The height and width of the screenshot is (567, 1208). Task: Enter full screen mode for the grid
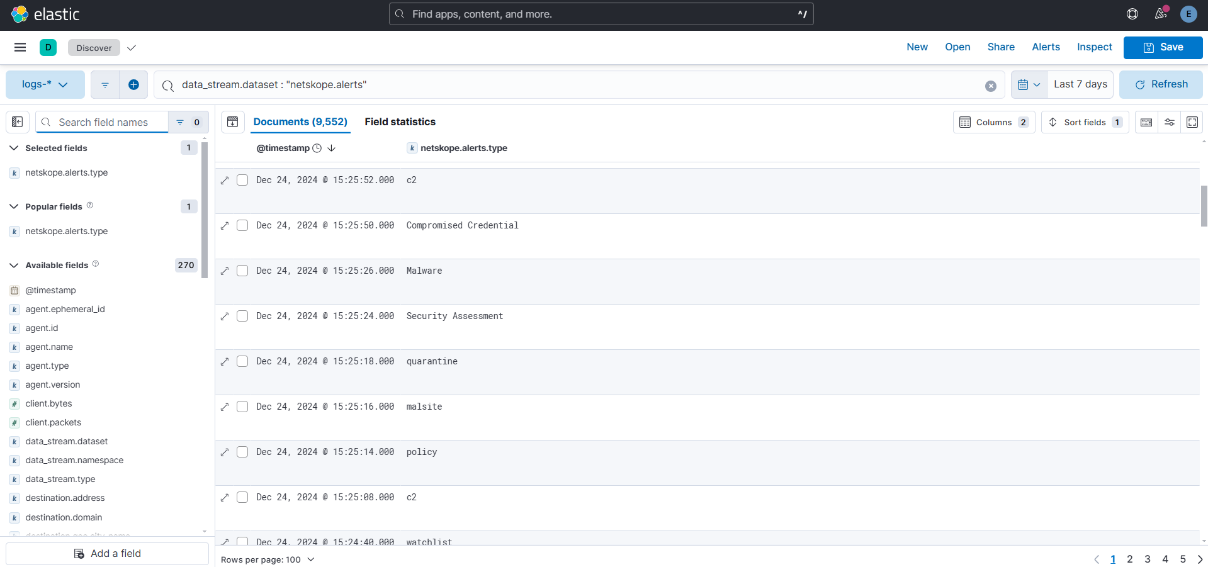1192,122
